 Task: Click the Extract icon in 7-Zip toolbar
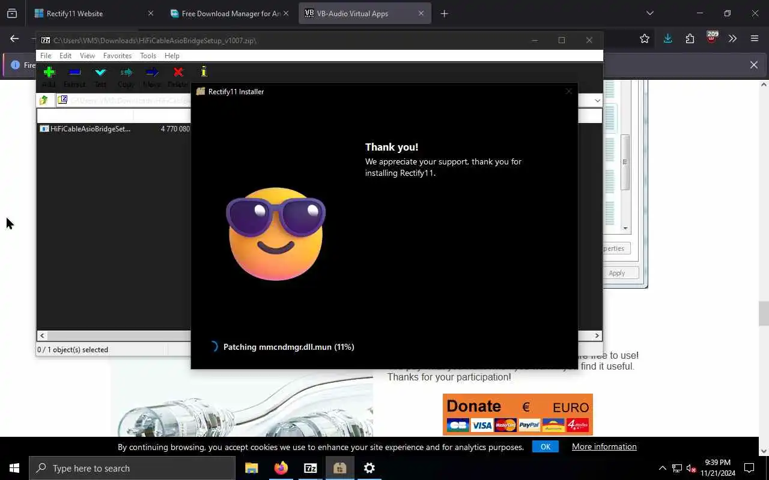(x=74, y=73)
